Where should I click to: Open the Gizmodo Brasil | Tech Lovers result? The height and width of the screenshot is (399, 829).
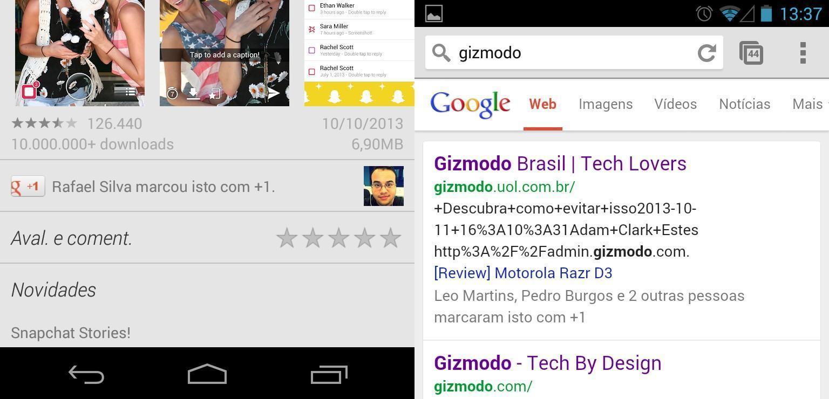[560, 163]
